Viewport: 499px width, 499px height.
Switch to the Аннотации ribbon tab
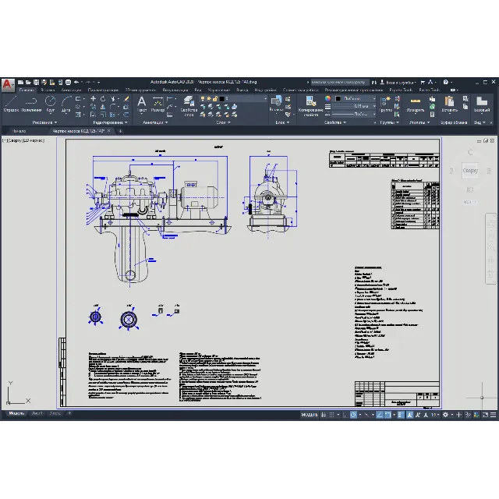[x=71, y=90]
